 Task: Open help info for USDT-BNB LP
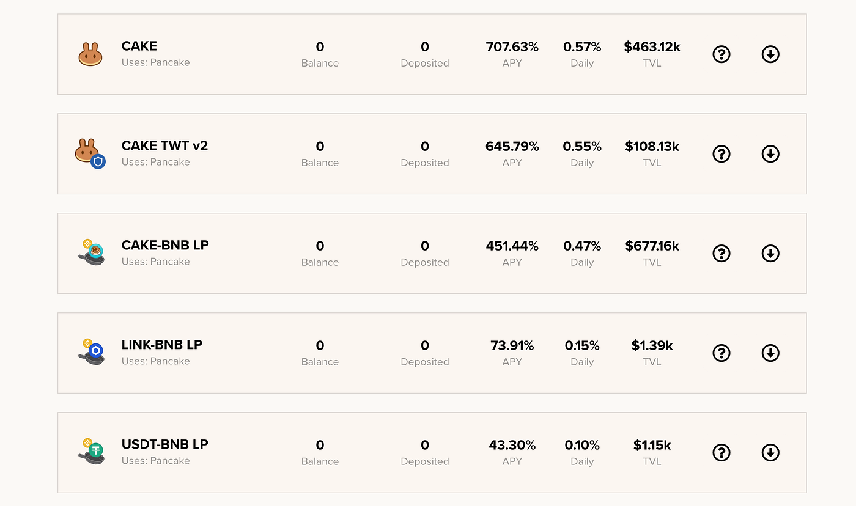(721, 452)
